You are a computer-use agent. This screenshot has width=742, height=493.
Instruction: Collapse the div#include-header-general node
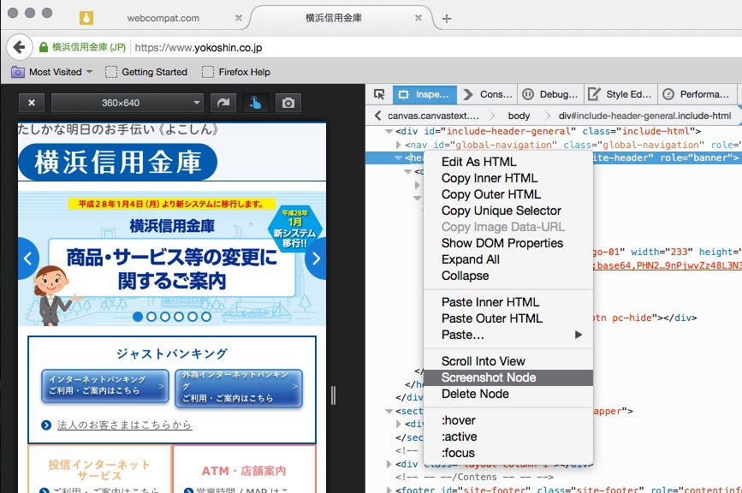point(389,131)
